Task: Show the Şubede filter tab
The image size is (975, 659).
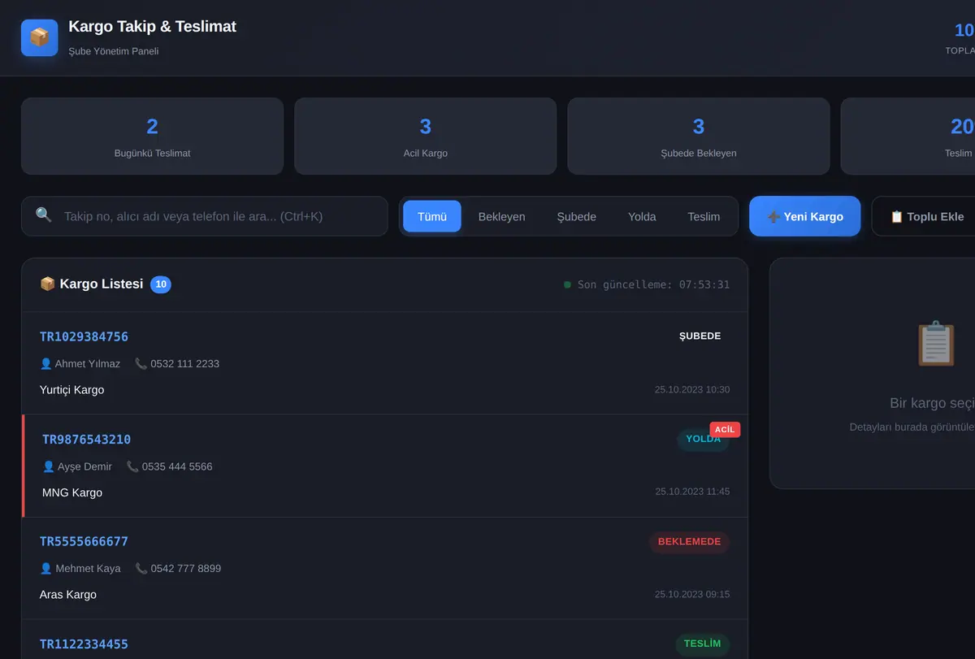Action: tap(576, 217)
